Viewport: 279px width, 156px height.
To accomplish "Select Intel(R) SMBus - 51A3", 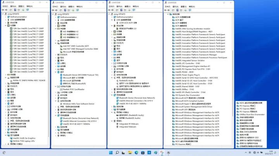I will click(x=184, y=89).
